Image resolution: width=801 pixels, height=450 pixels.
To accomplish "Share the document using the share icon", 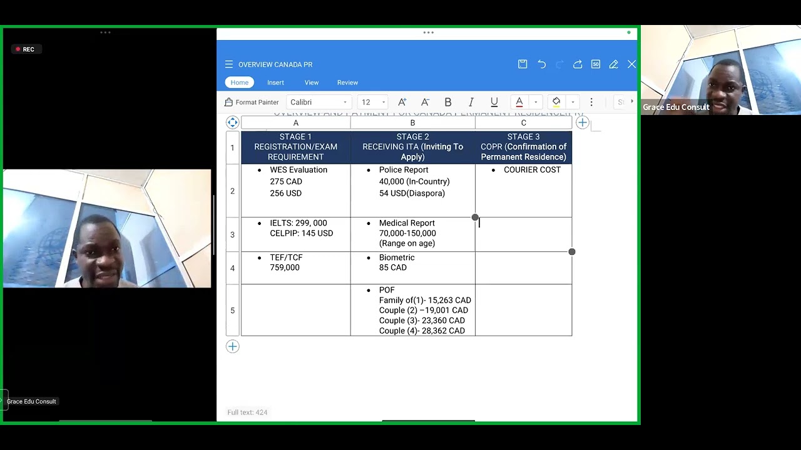I will tap(578, 64).
